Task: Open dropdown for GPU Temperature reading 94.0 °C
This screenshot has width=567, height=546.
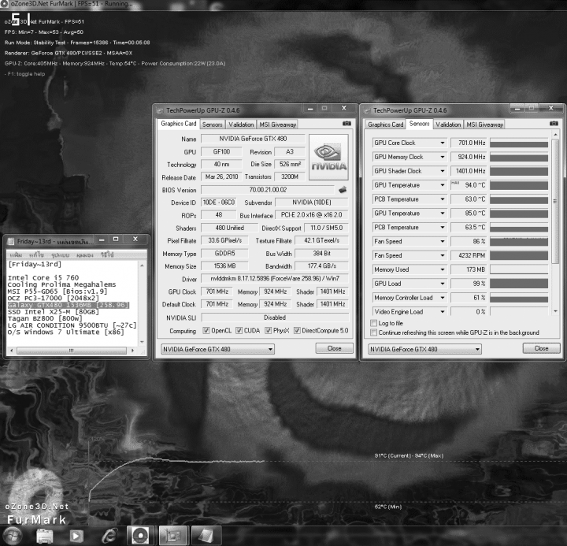Action: (x=443, y=185)
